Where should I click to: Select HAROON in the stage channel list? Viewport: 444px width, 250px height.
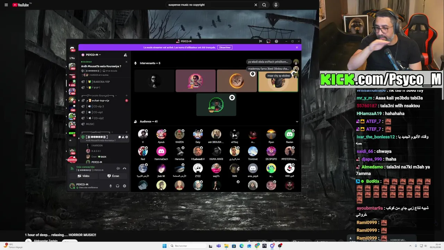pos(97,145)
